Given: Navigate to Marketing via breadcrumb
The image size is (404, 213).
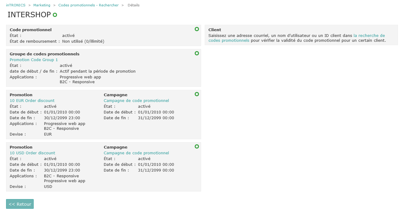Looking at the screenshot, I should [x=42, y=5].
